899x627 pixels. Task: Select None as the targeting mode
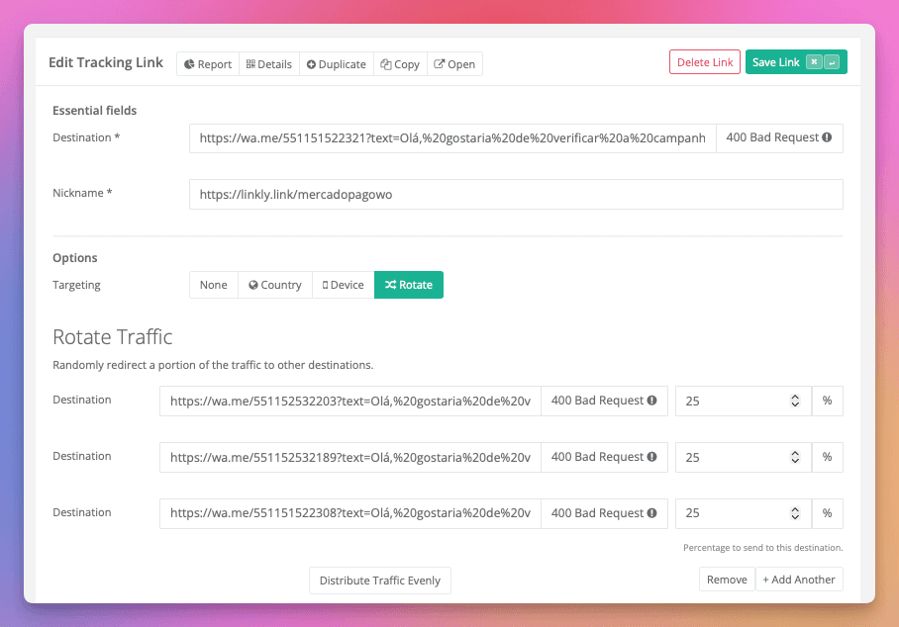tap(213, 285)
